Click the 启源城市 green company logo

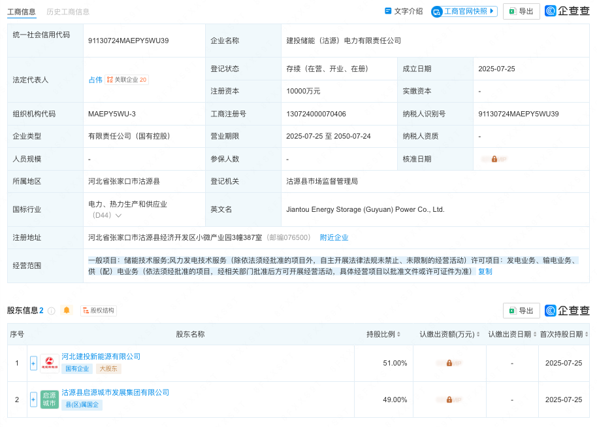(x=50, y=400)
